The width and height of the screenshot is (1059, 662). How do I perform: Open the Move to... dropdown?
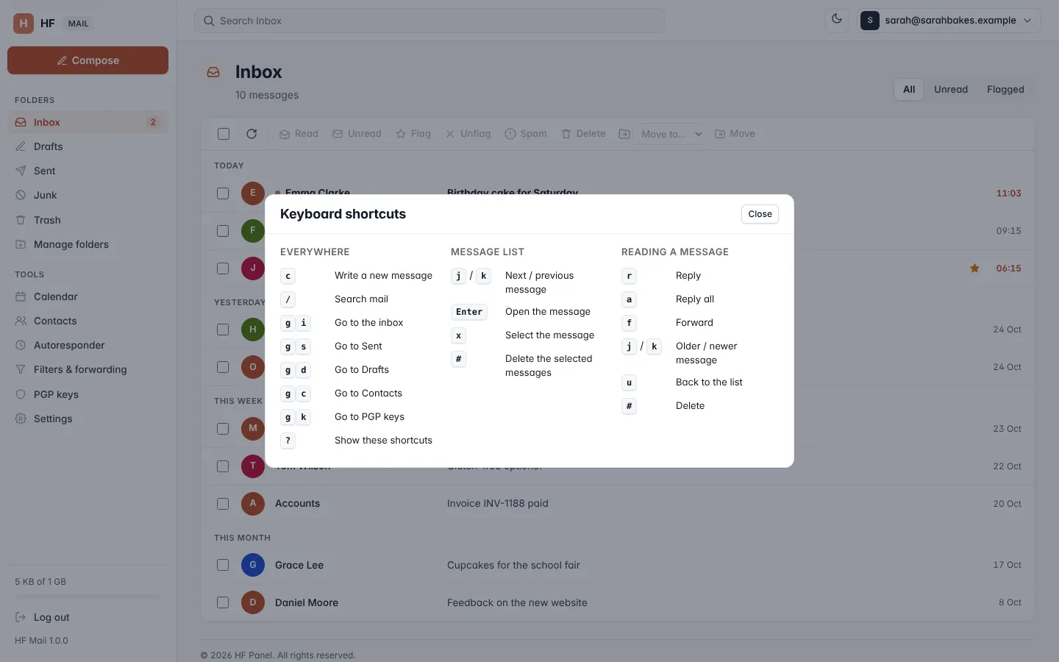coord(671,134)
